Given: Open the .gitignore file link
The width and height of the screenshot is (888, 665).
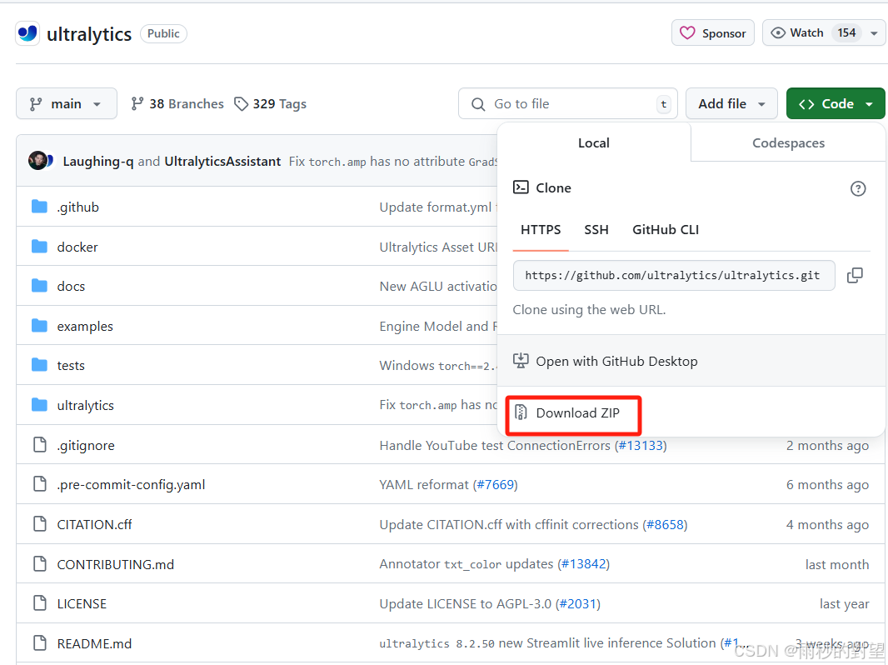Looking at the screenshot, I should pyautogui.click(x=86, y=445).
